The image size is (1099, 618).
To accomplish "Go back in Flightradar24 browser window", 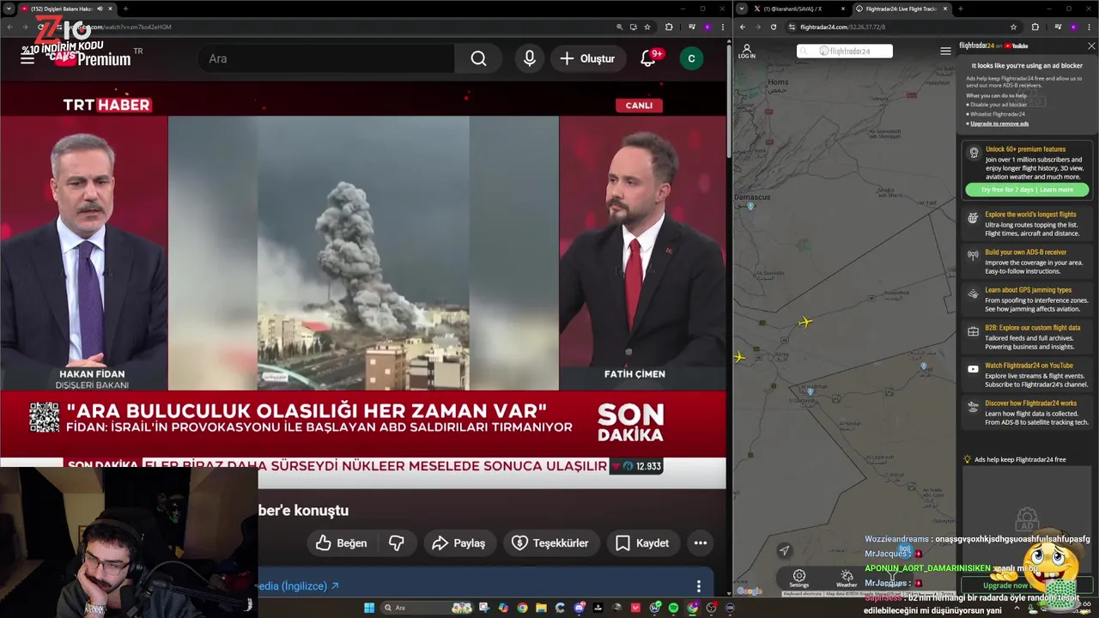I will pyautogui.click(x=744, y=27).
